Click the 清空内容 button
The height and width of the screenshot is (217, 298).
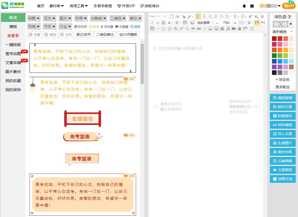coord(283,152)
